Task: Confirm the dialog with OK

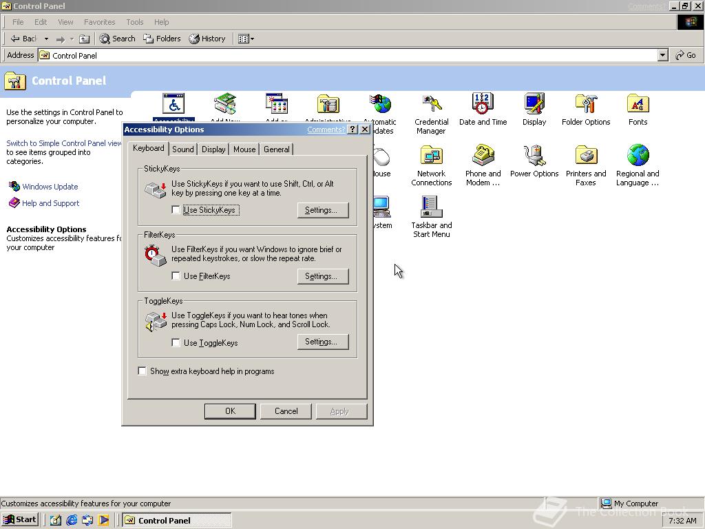Action: tap(230, 411)
